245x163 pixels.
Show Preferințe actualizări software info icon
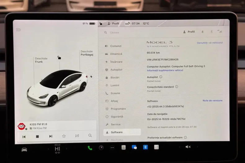coord(185,137)
